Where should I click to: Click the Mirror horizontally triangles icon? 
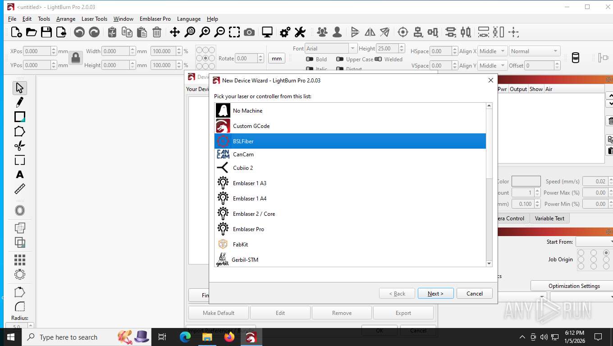(x=370, y=32)
